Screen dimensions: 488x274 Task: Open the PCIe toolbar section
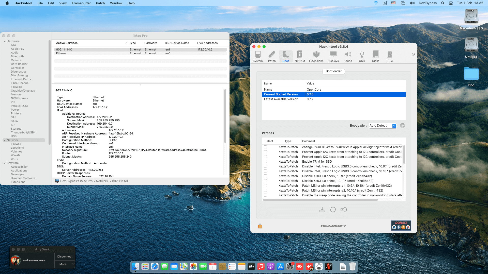click(x=390, y=56)
